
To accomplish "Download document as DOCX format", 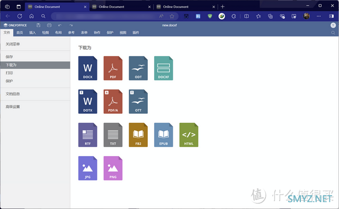I will coord(87,68).
